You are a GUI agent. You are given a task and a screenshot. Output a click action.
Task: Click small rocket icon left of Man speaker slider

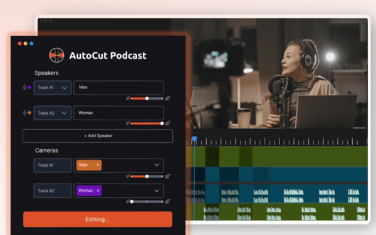click(x=128, y=98)
